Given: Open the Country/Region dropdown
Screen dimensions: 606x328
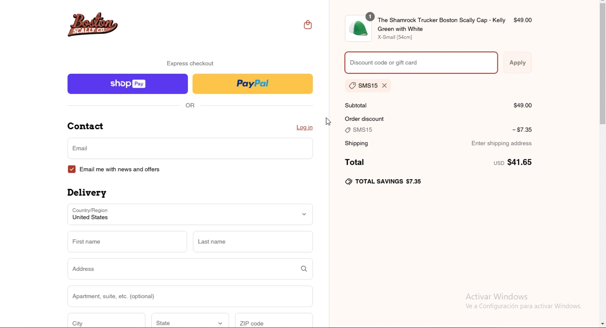Looking at the screenshot, I should [x=190, y=214].
